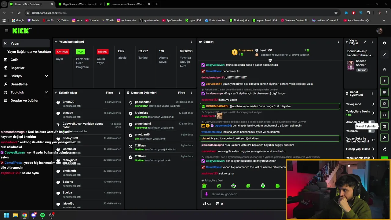Open the Yapay Zeka ile Sohbet Denetimi link
Screen dimensions: 391x220
(x=358, y=140)
